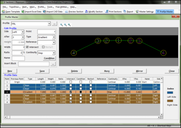Click the Point number input field

[x=46, y=32]
